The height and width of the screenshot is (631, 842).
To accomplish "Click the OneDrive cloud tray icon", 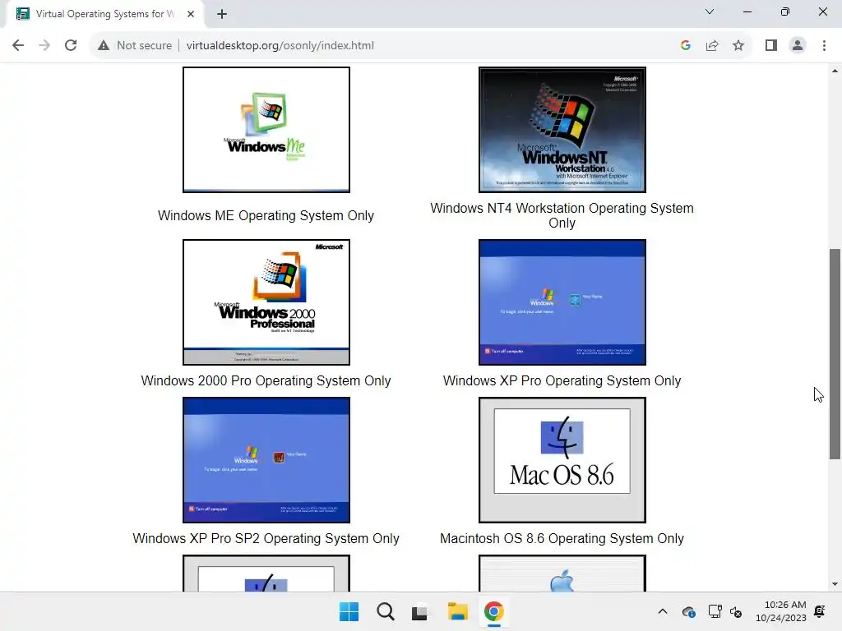I will (689, 611).
